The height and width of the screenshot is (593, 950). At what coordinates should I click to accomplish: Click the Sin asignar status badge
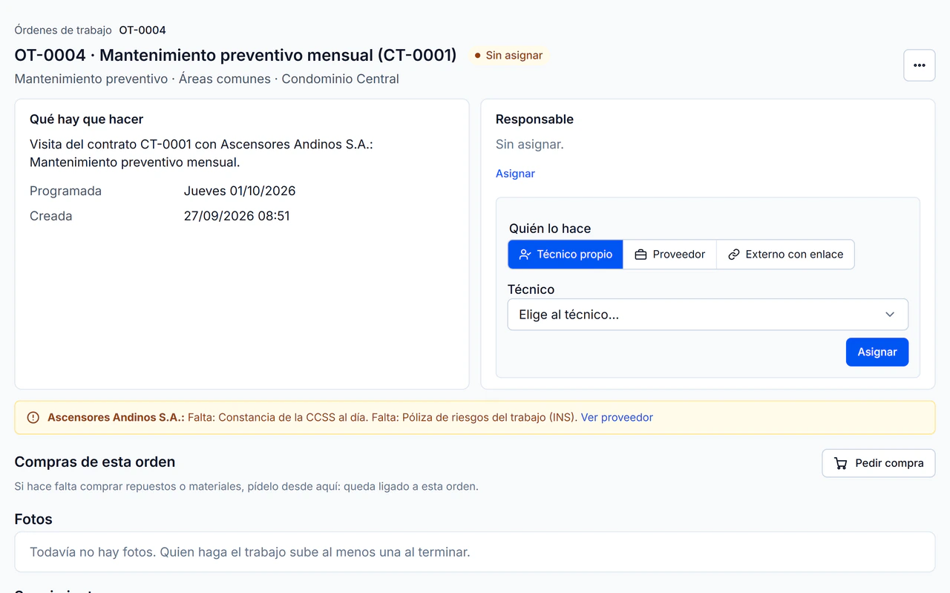(508, 56)
